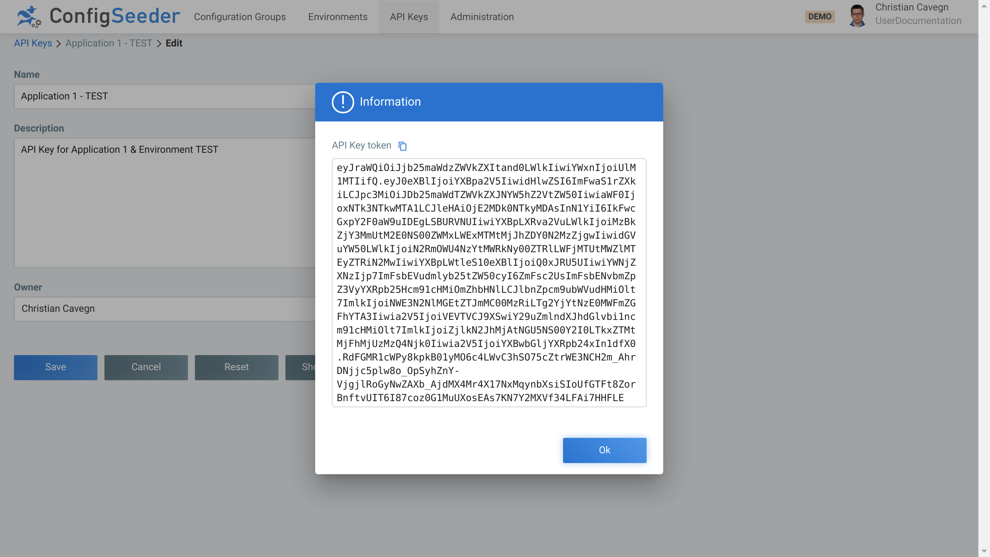
Task: Open the Configuration Groups section
Action: tap(240, 17)
